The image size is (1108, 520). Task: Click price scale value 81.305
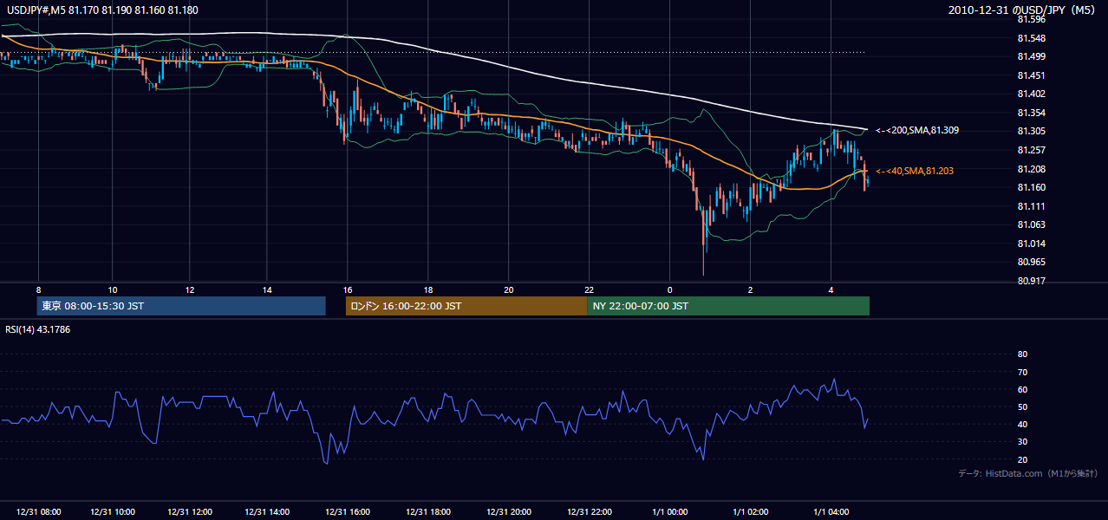[1030, 131]
